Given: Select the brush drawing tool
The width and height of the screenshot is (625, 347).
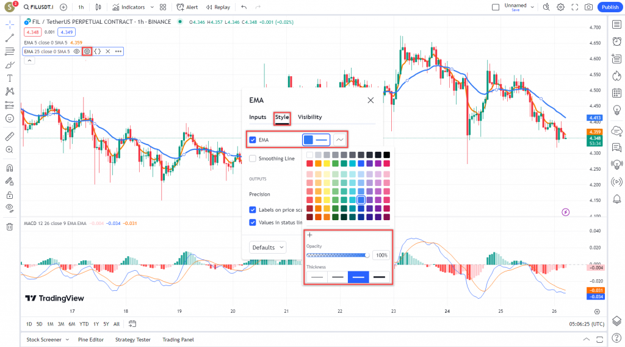Looking at the screenshot, I should pyautogui.click(x=10, y=65).
